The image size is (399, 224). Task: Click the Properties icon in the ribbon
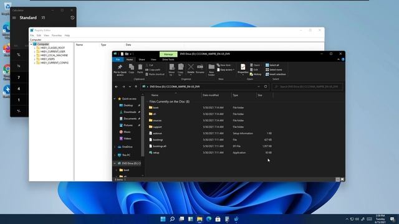point(243,69)
